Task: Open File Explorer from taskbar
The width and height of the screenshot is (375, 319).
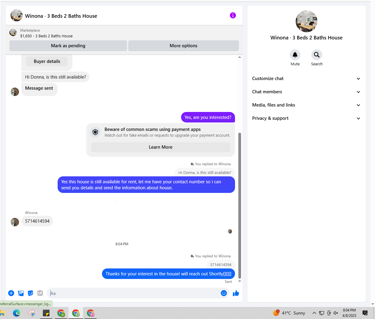Action: 2,313
